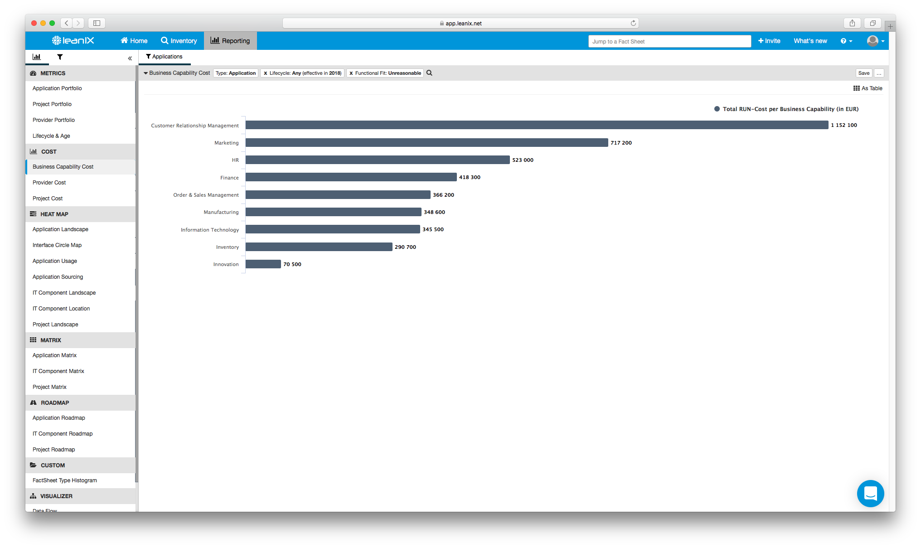Click the Save button
This screenshot has width=921, height=548.
pos(863,73)
